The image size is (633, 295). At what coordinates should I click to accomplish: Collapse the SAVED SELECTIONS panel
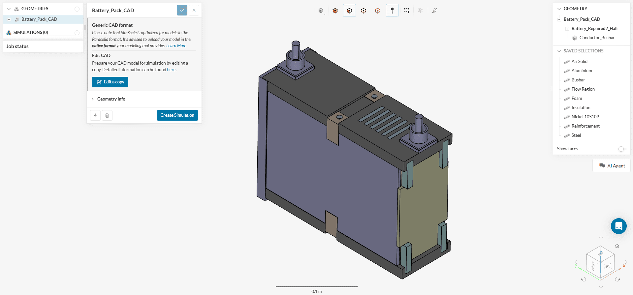point(559,51)
